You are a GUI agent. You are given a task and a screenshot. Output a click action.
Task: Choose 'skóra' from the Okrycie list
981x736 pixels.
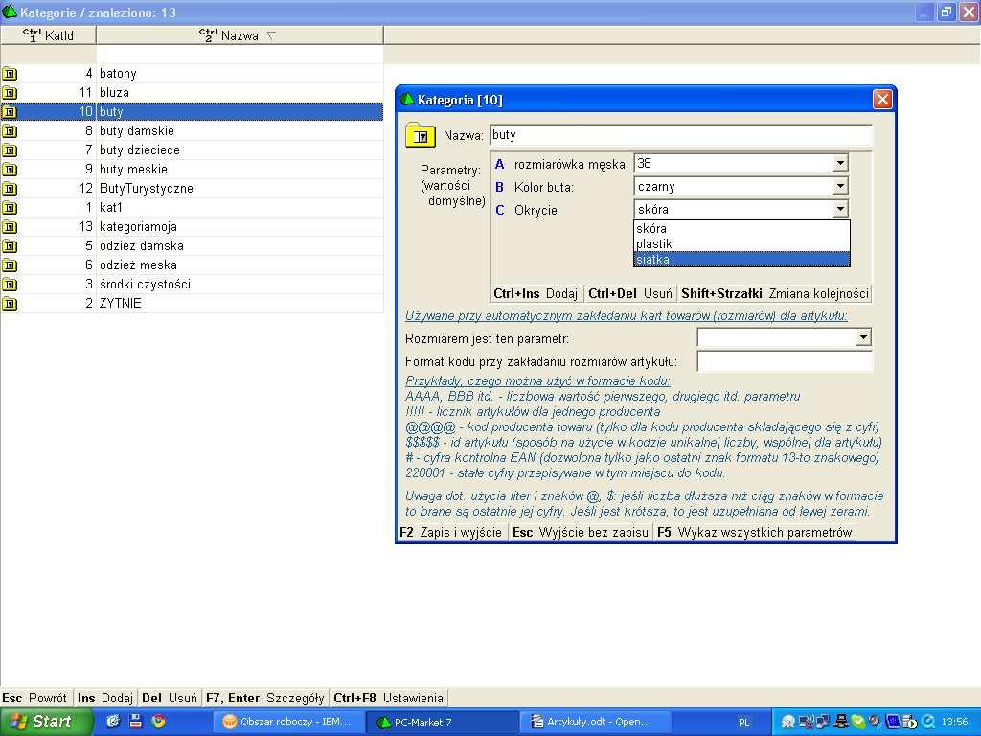click(742, 228)
